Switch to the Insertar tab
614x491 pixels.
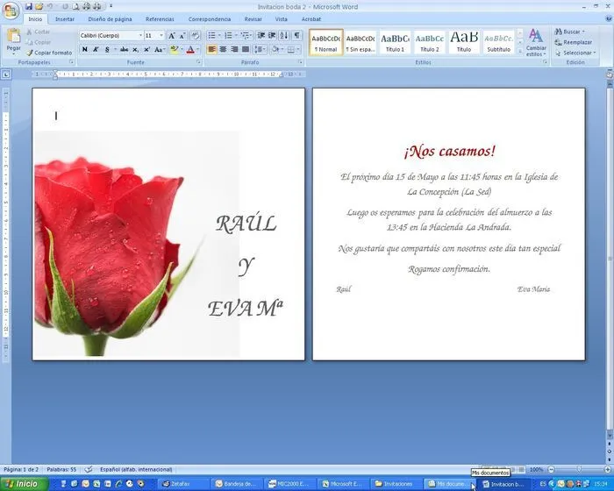[65, 18]
